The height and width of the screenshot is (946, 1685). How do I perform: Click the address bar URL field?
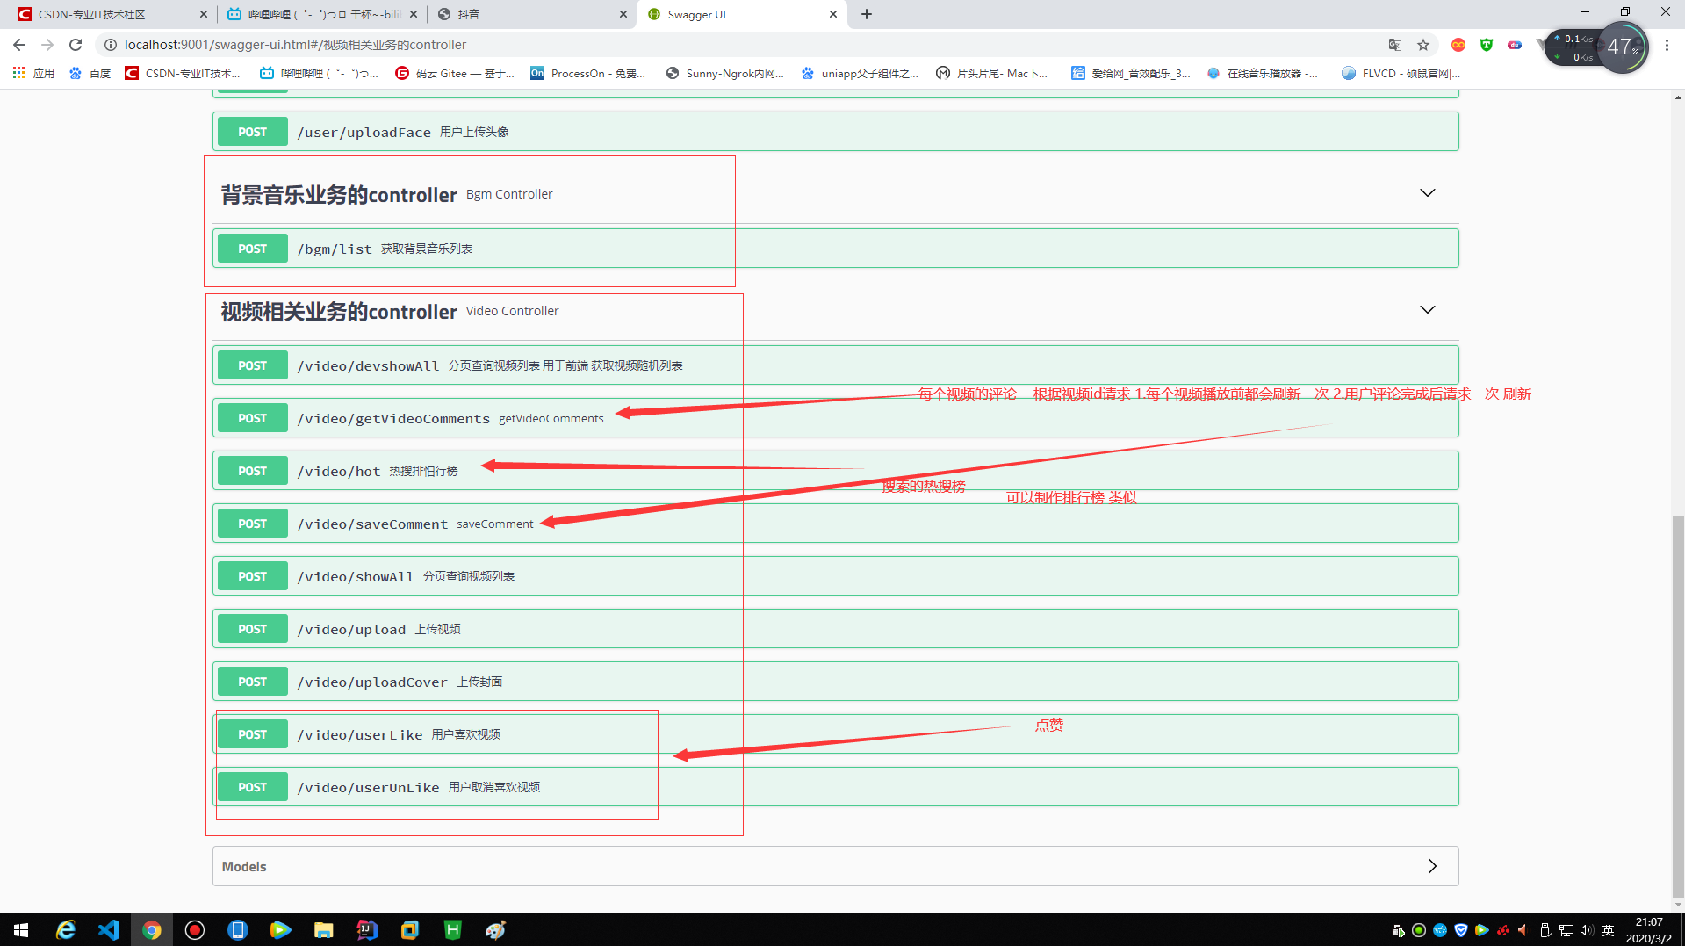(x=738, y=45)
